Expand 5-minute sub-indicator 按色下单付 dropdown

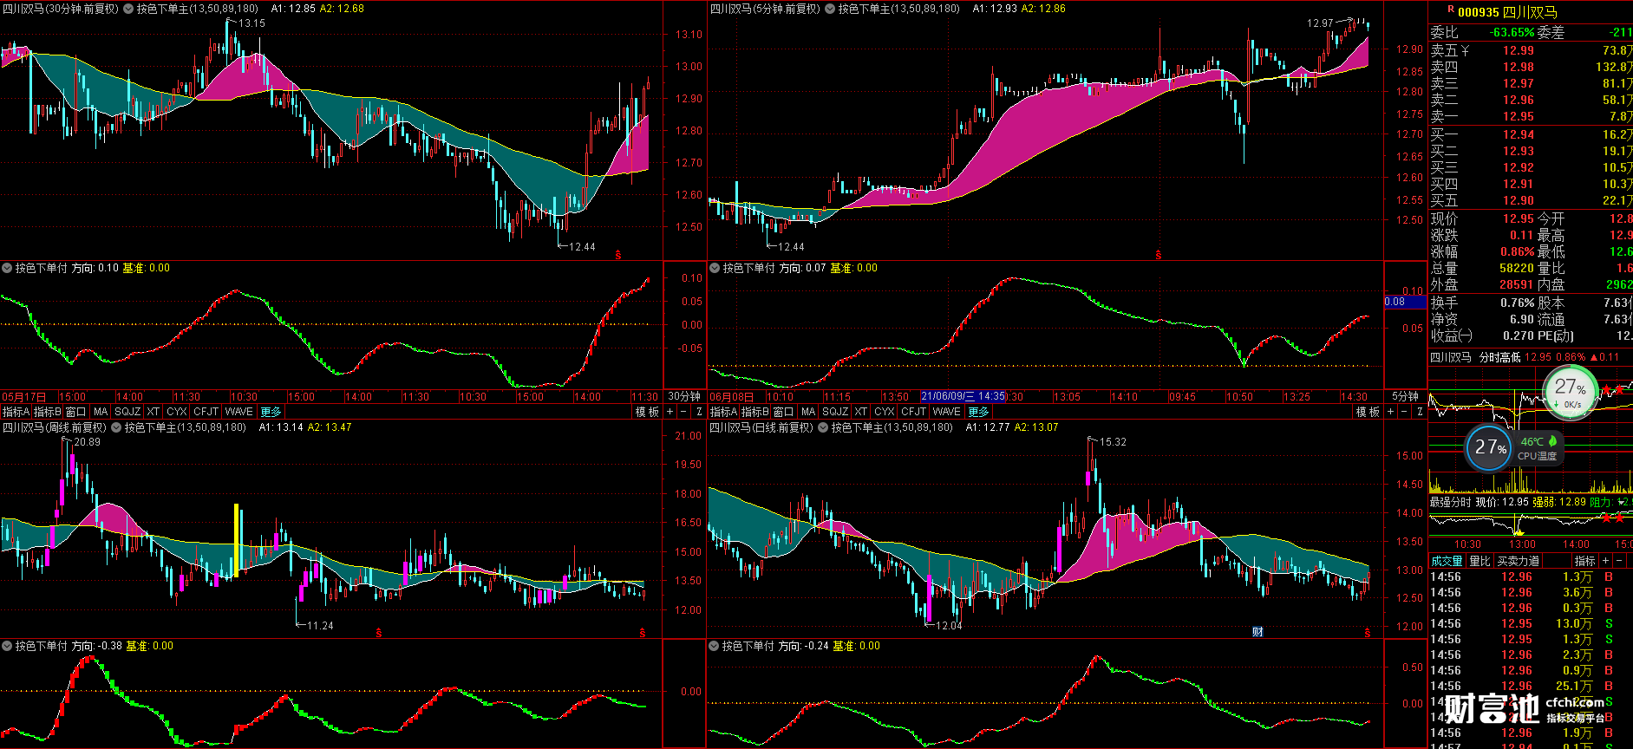[715, 268]
